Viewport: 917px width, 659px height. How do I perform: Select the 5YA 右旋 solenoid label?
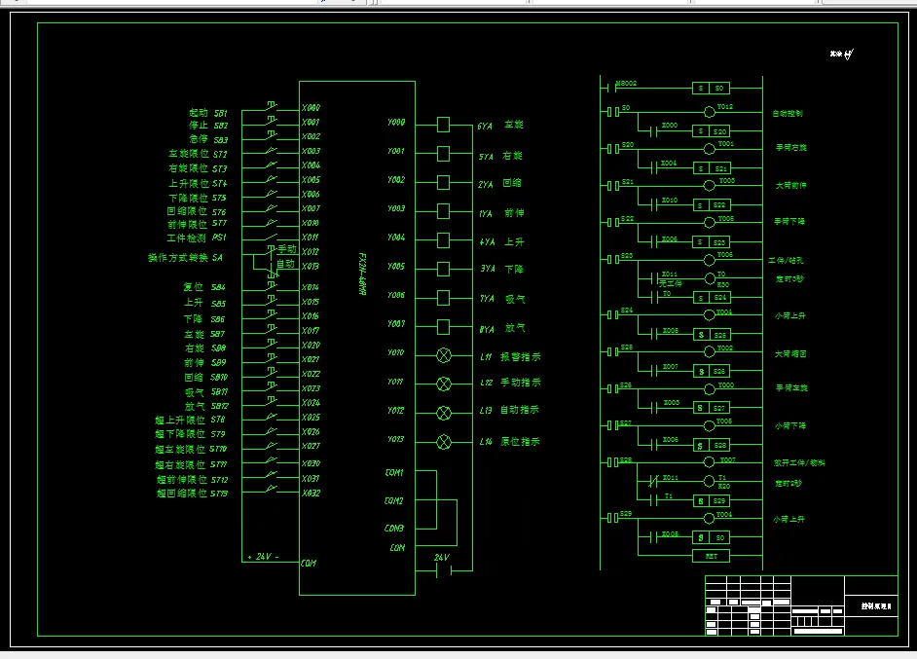(500, 156)
